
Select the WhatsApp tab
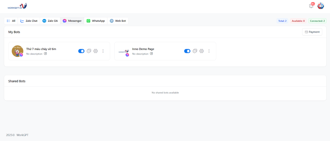(x=96, y=21)
